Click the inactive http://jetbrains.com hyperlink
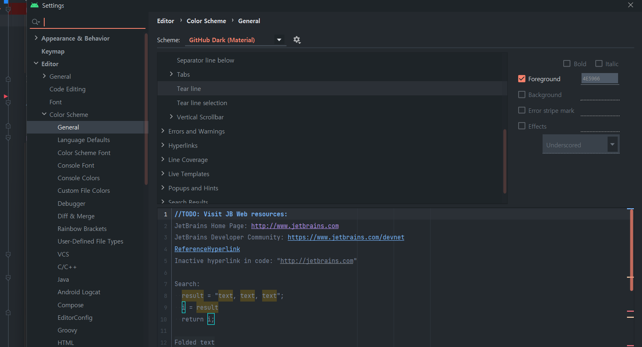Image resolution: width=642 pixels, height=347 pixels. click(x=317, y=261)
